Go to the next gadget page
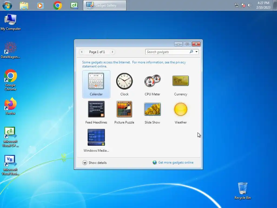Image resolution: width=277 pixels, height=208 pixels. 112,52
